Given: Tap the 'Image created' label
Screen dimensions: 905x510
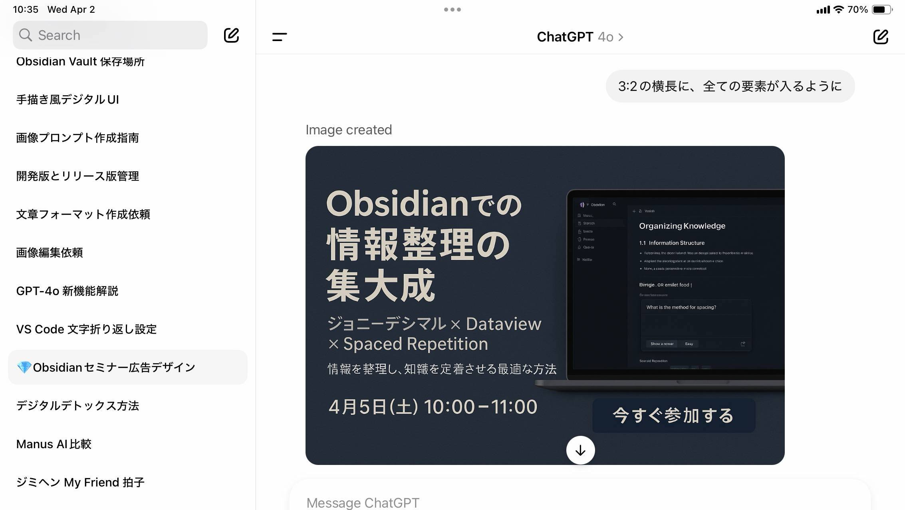Looking at the screenshot, I should (x=349, y=130).
